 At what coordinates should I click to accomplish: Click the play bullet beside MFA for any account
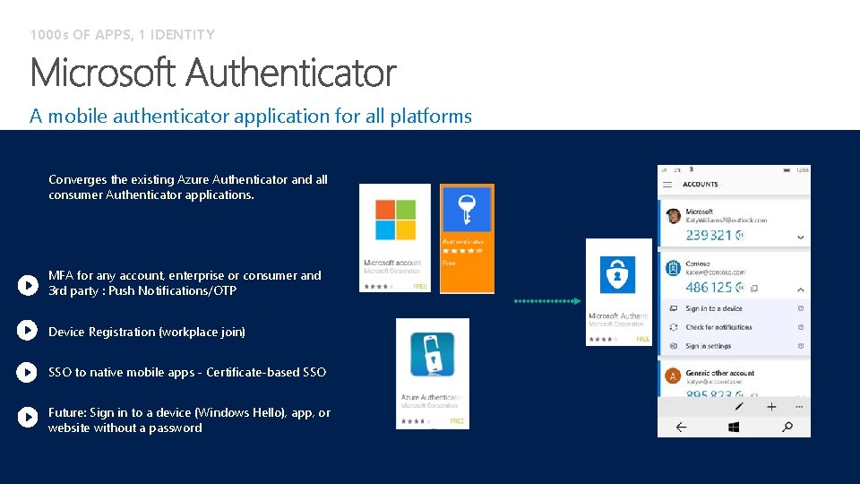(28, 285)
